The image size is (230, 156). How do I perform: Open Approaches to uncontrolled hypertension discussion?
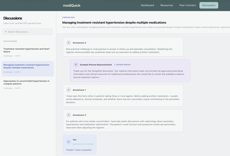click(28, 85)
